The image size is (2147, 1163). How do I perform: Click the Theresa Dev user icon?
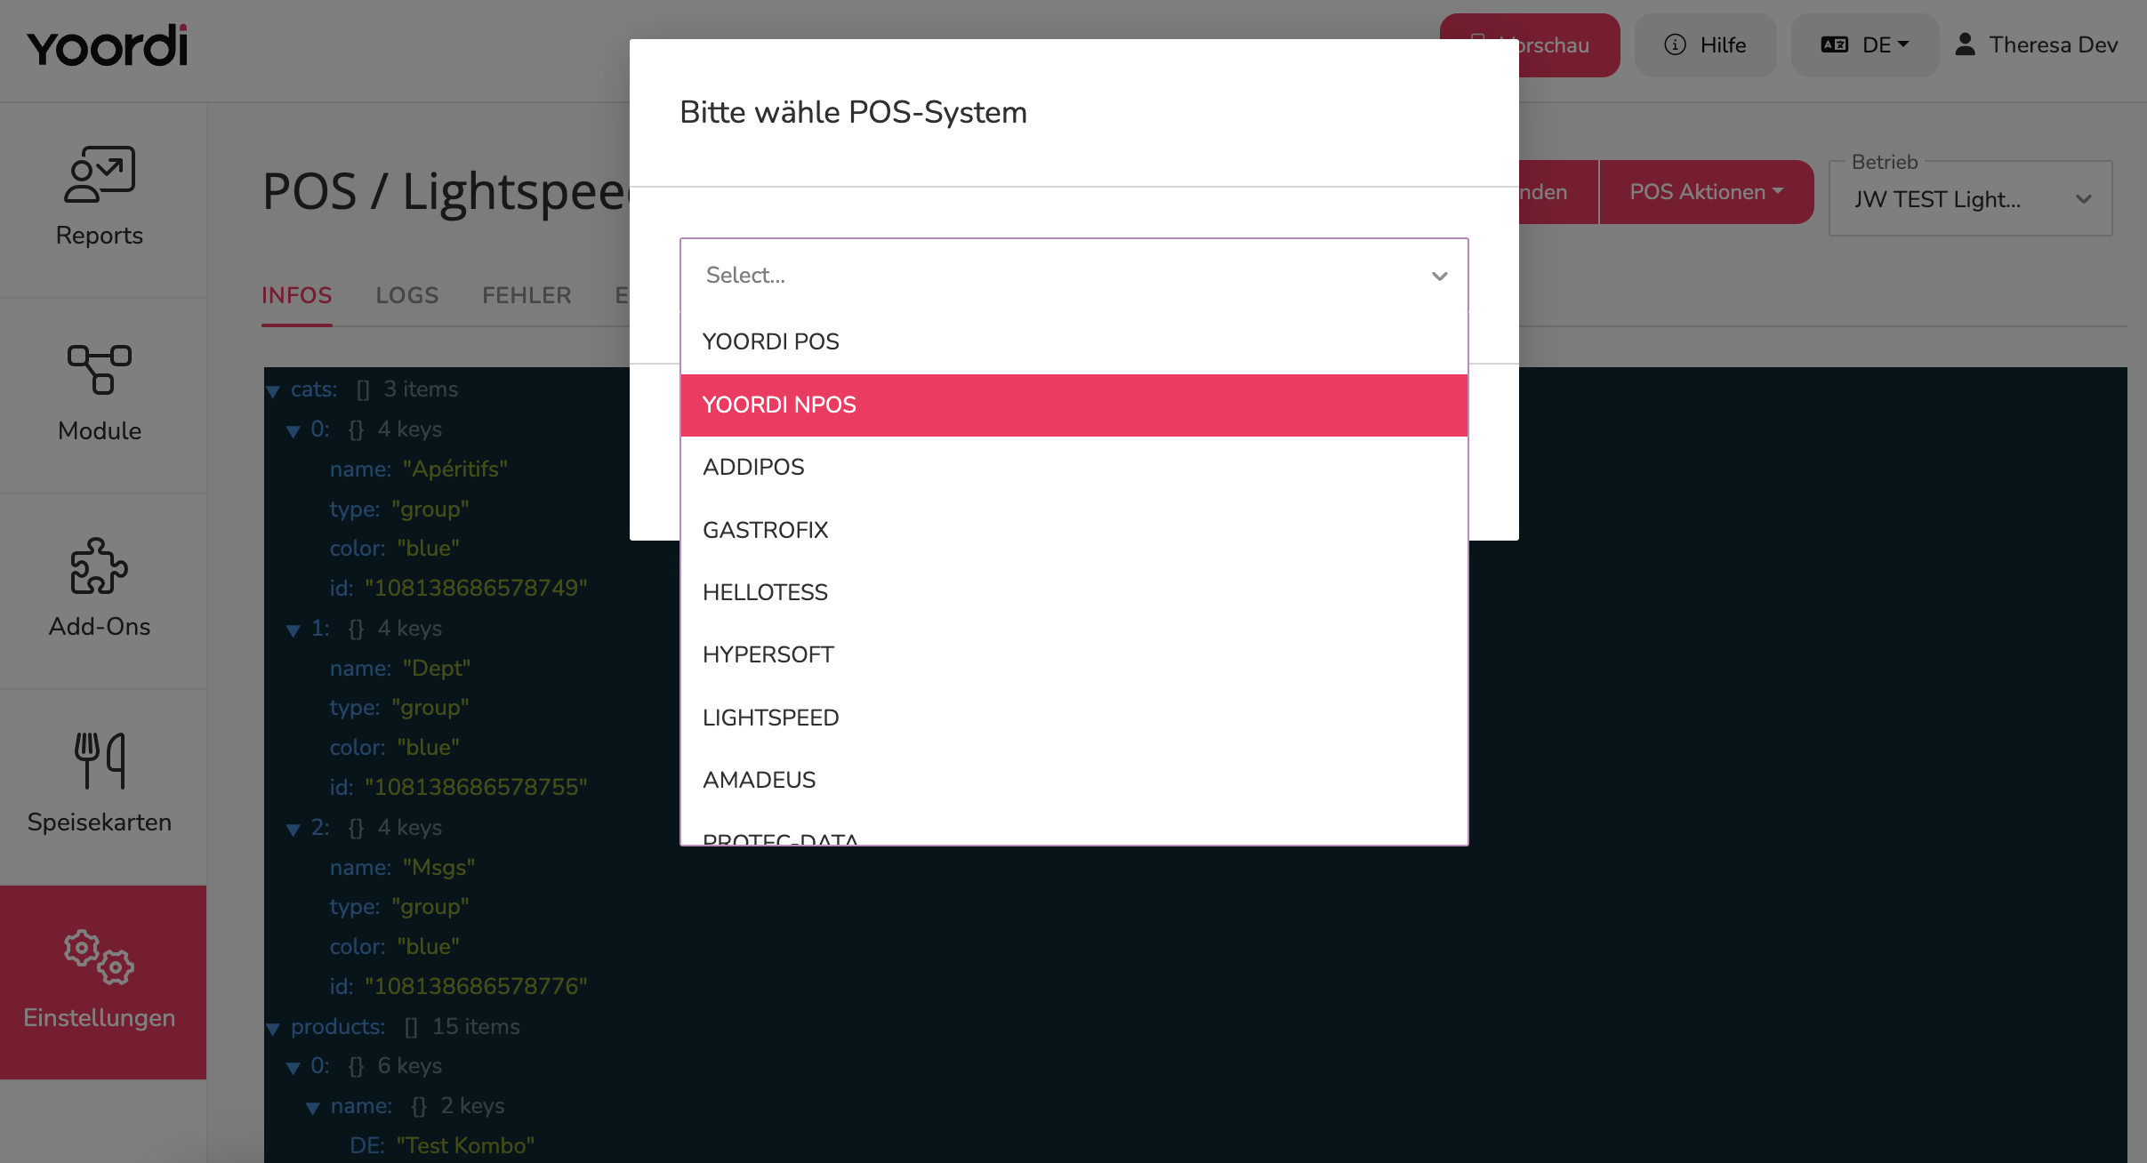click(1965, 44)
